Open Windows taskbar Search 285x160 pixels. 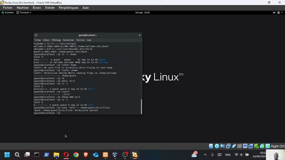coord(17,155)
